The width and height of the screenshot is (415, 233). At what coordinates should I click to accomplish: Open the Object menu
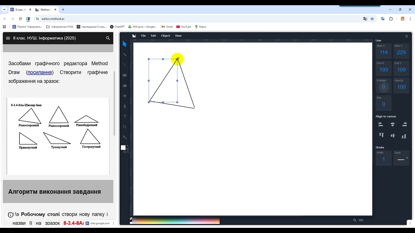pyautogui.click(x=165, y=36)
